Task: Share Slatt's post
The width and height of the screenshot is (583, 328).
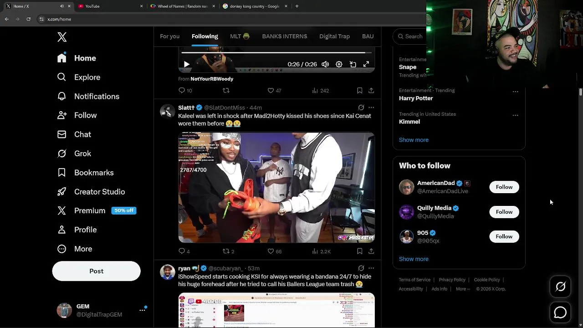Action: [x=371, y=251]
